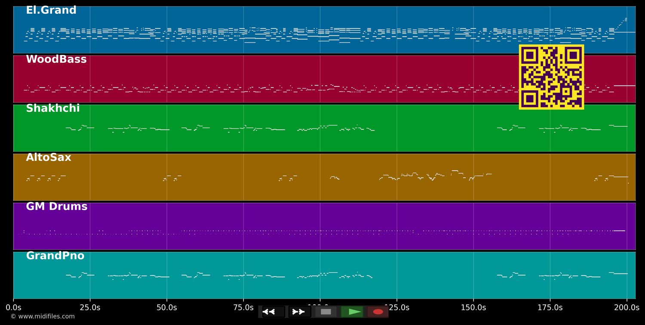
Task: Click the 75.0s timeline marker
Action: coord(243,307)
